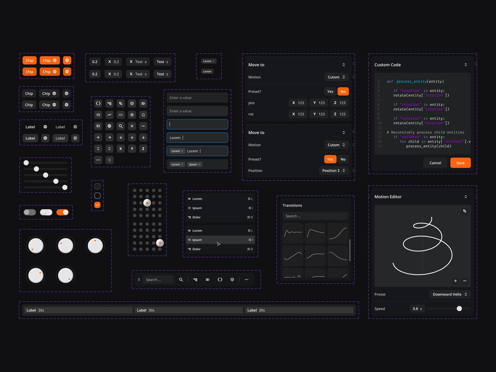Toggle the sidebar layout icon in the grid

[x=98, y=126]
